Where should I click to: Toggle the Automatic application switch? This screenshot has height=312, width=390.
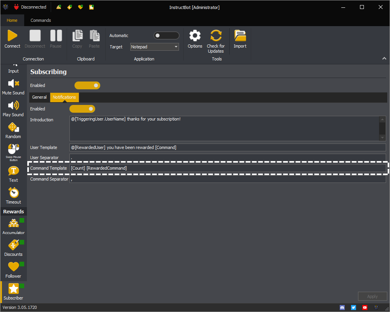167,35
